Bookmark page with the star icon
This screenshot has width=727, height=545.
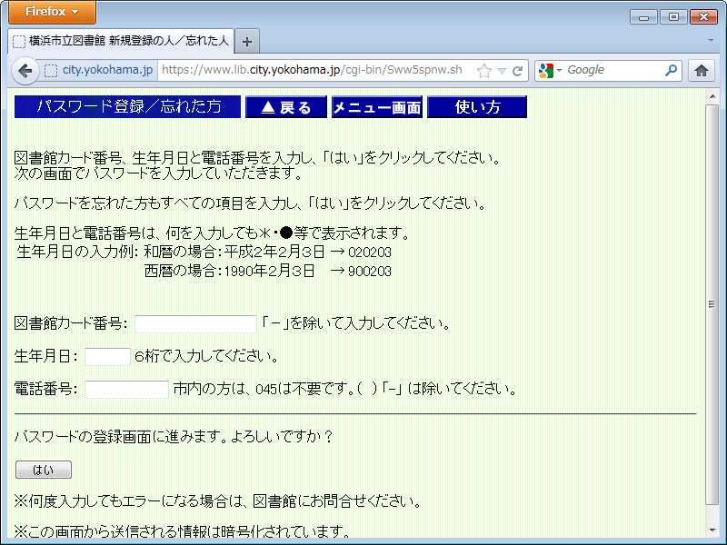(484, 70)
